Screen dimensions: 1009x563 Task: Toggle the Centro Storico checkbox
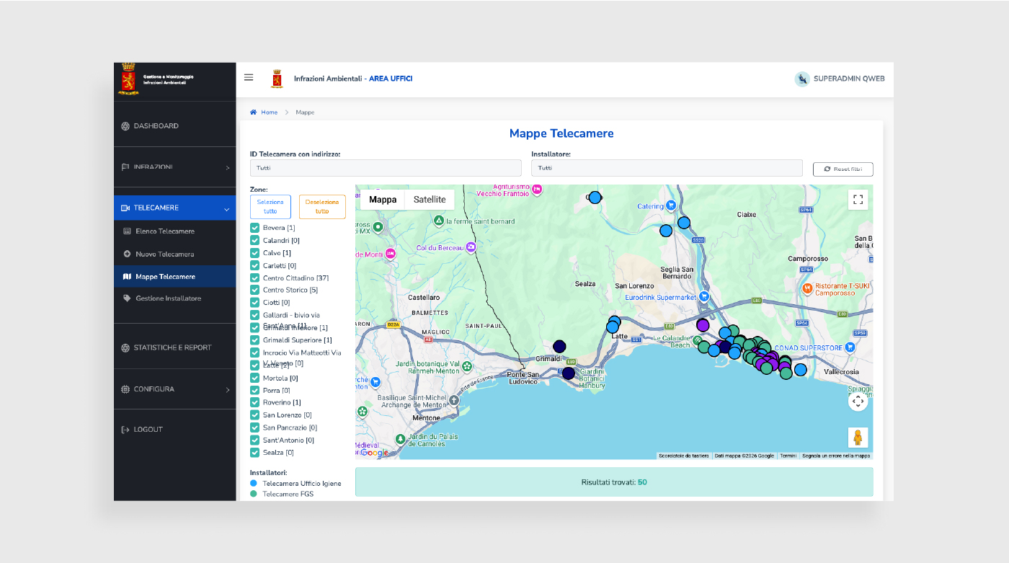click(254, 290)
